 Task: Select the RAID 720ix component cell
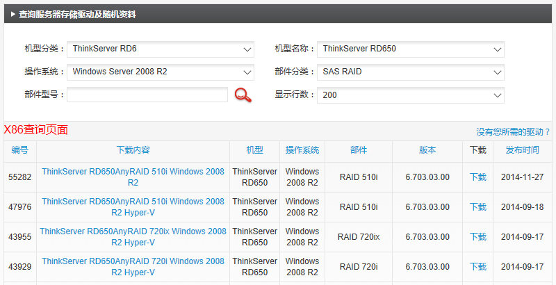tap(359, 236)
